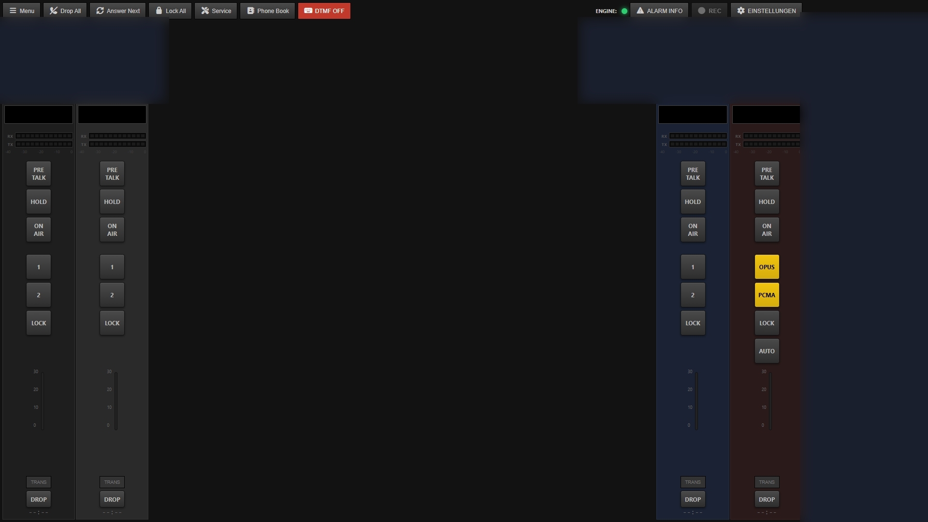The width and height of the screenshot is (928, 522).
Task: Adjust the first channel's volume fader
Action: (x=43, y=401)
